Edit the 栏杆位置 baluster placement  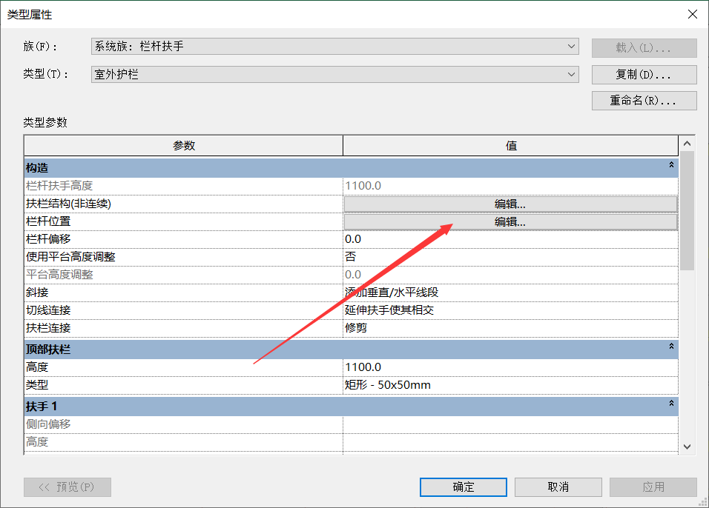click(x=510, y=221)
